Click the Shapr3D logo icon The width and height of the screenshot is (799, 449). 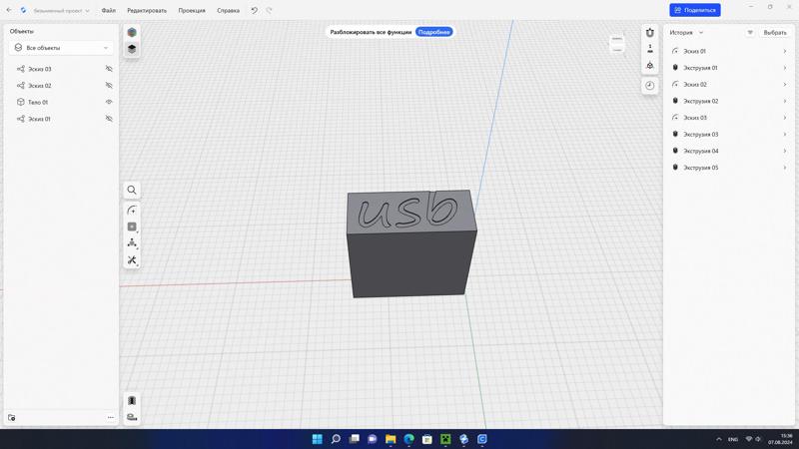(x=23, y=10)
